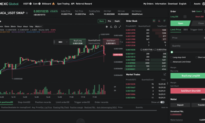Open the USDT-M futures menu

tap(27, 4)
